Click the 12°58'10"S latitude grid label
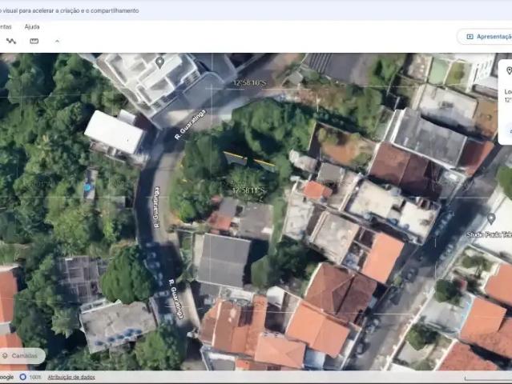Image resolution: width=512 pixels, height=384 pixels. (x=249, y=82)
